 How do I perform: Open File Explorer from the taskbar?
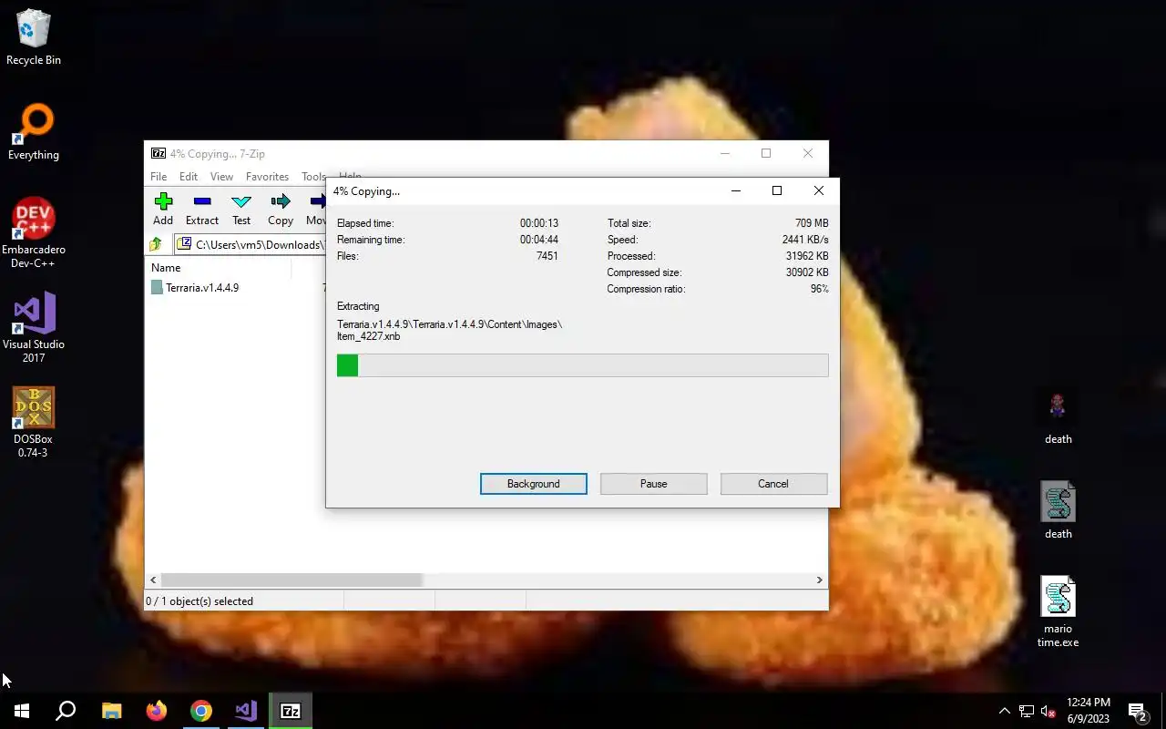(111, 711)
